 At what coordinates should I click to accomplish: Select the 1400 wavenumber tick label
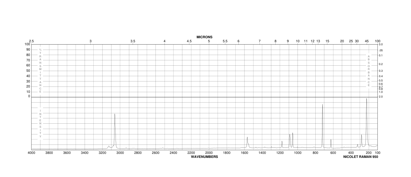pyautogui.click(x=262, y=153)
